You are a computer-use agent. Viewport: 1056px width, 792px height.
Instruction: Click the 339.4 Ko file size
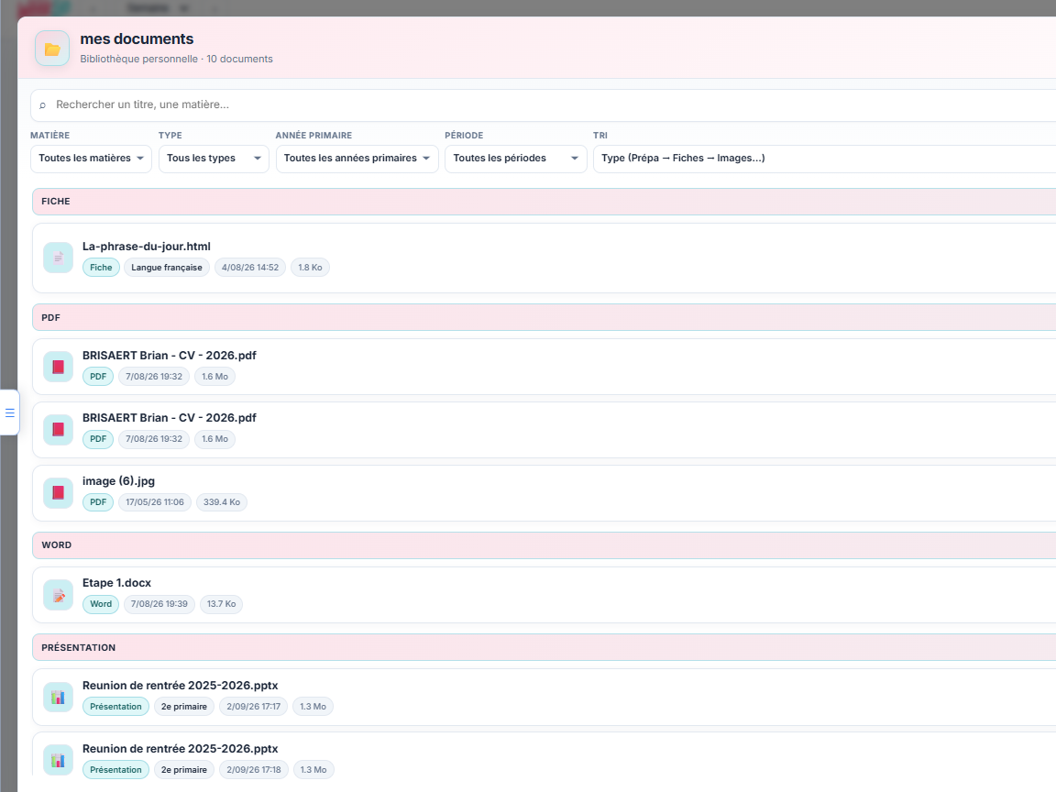click(x=222, y=502)
